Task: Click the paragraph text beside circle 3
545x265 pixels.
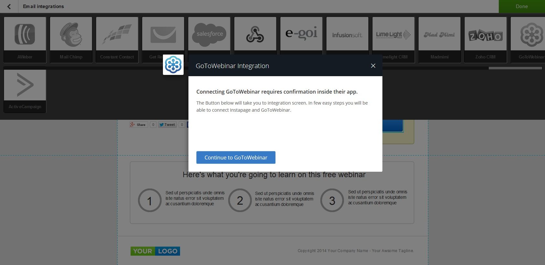Action: pos(378,197)
